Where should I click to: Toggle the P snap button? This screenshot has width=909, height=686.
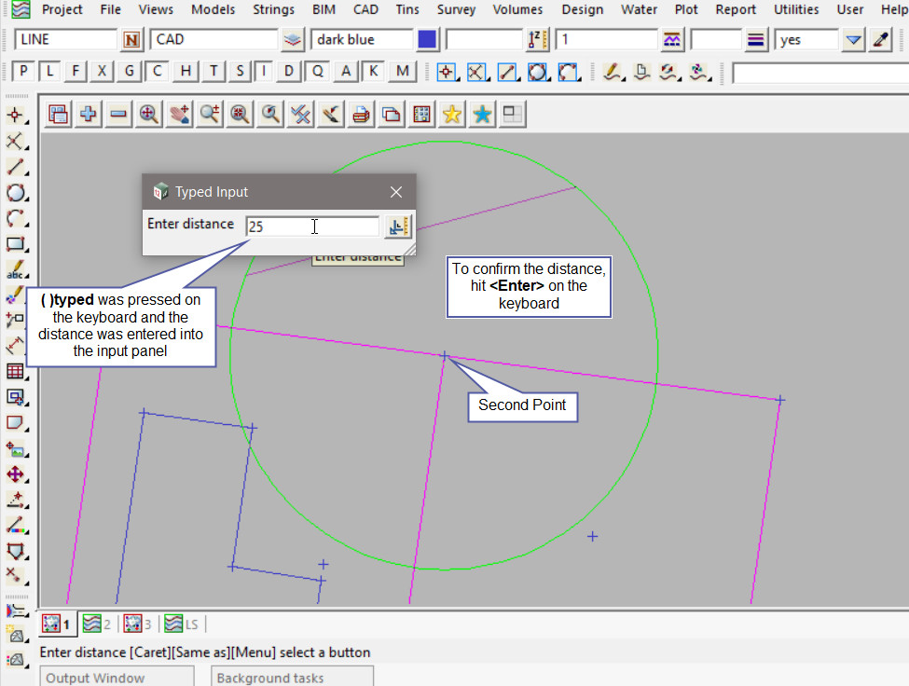(23, 72)
